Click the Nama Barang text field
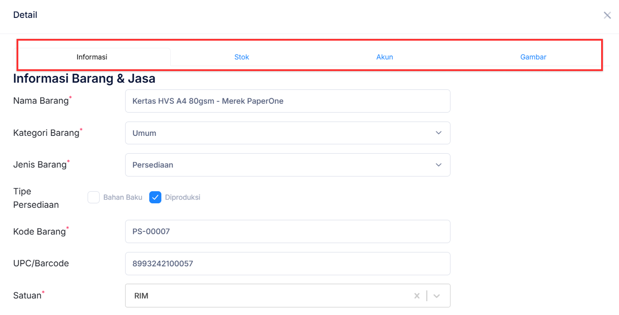619x315 pixels. click(x=287, y=101)
